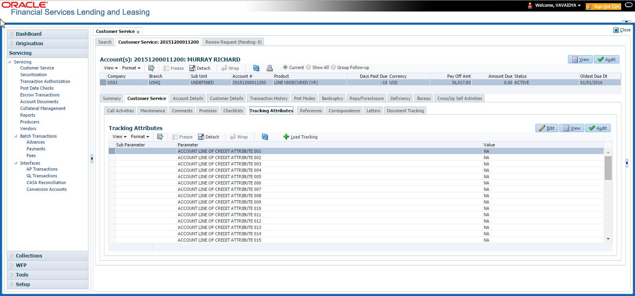635x296 pixels.
Task: Open the Transaction History tab
Action: tap(269, 98)
